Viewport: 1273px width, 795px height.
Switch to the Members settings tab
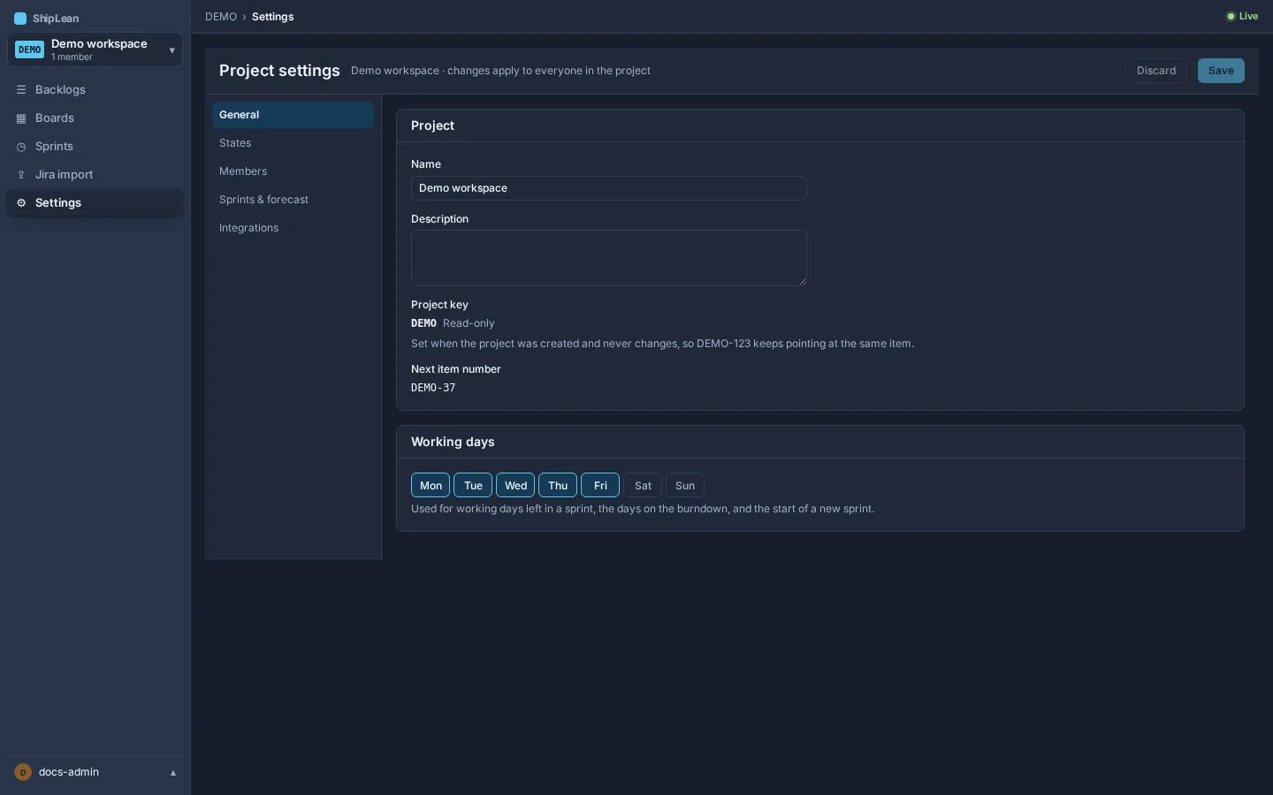pyautogui.click(x=293, y=171)
